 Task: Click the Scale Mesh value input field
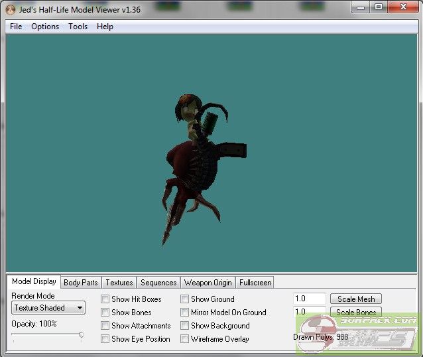309,299
